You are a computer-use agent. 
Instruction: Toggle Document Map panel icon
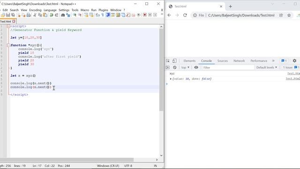click(x=118, y=15)
